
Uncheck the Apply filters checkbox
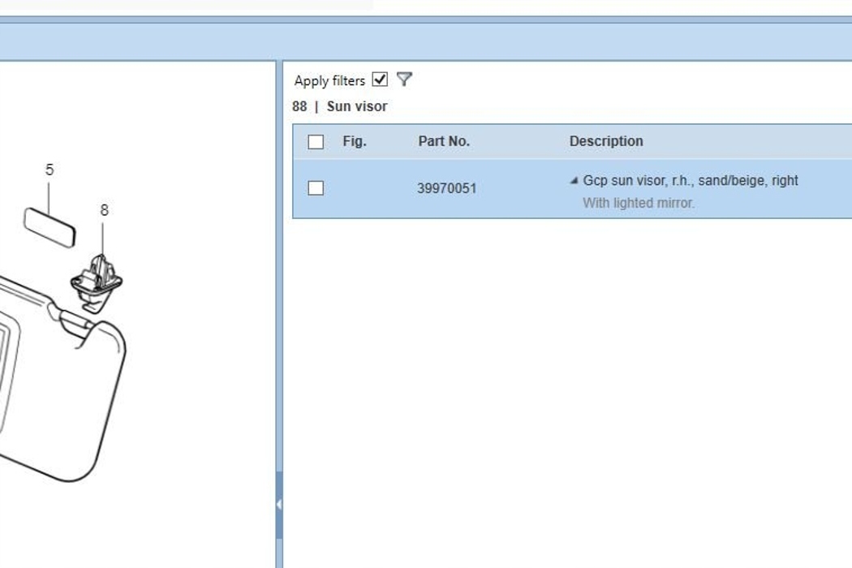[x=380, y=80]
